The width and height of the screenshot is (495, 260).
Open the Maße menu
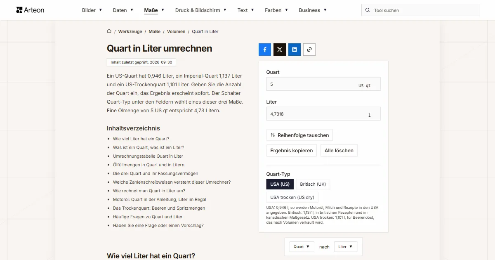click(x=154, y=10)
